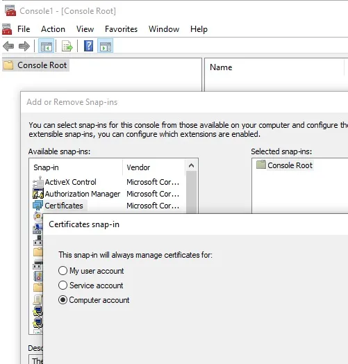Select Console Root in the left tree
This screenshot has height=364, width=348.
point(42,65)
